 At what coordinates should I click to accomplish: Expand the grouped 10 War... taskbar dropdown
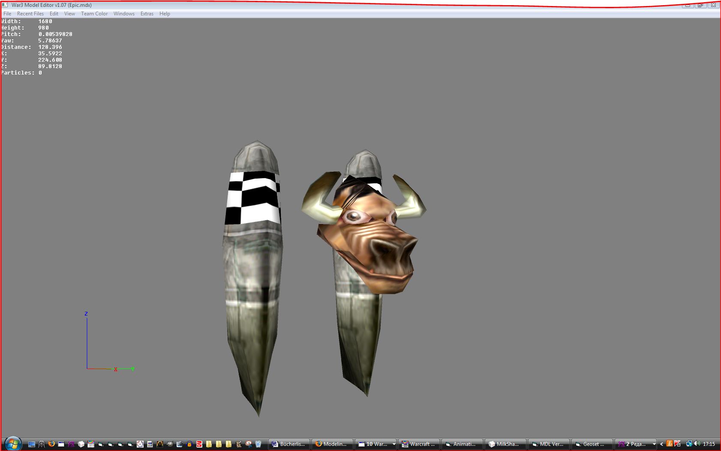coord(394,444)
